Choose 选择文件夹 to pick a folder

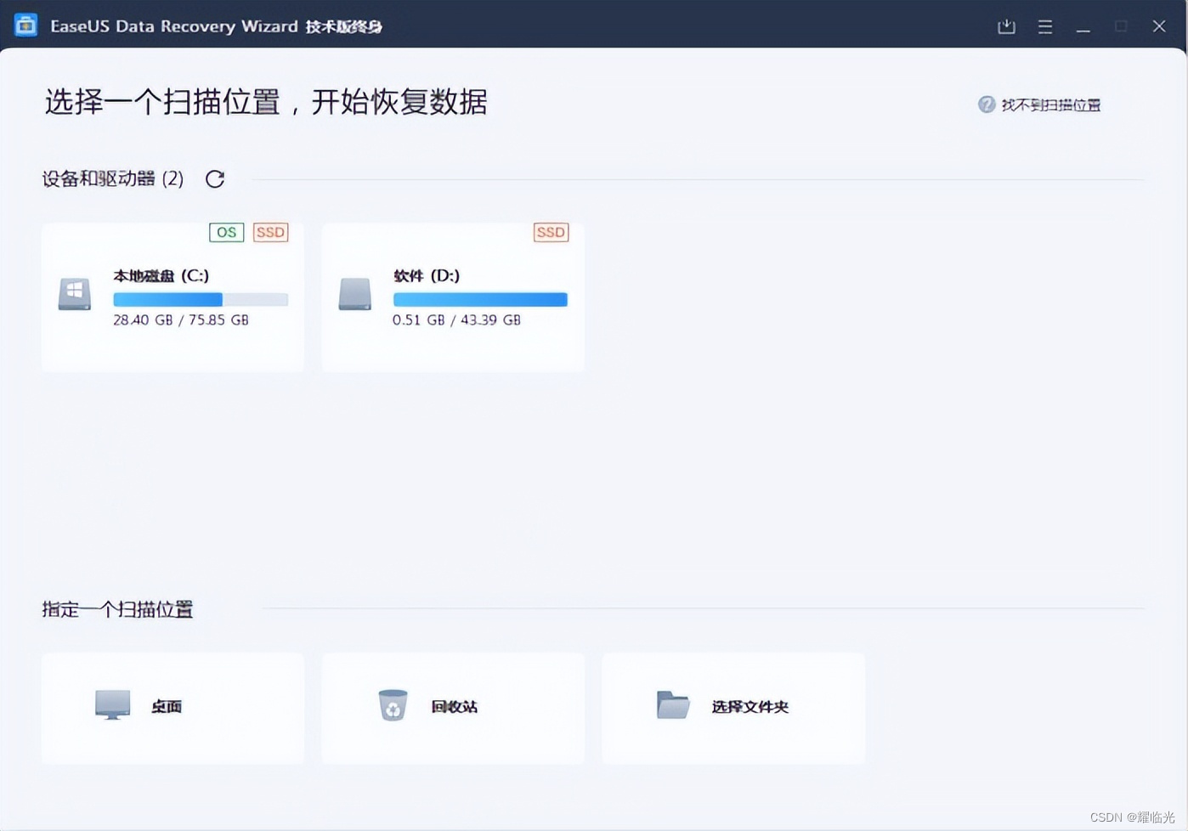[733, 708]
